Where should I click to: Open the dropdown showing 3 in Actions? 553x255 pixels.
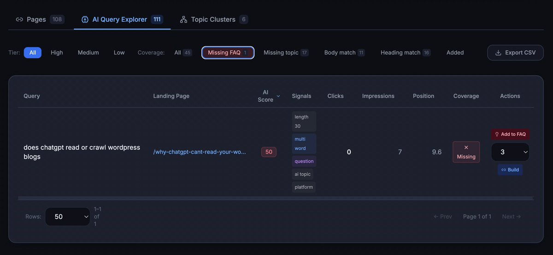click(x=510, y=152)
